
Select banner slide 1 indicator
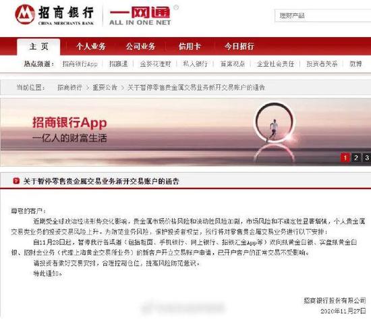[345, 158]
